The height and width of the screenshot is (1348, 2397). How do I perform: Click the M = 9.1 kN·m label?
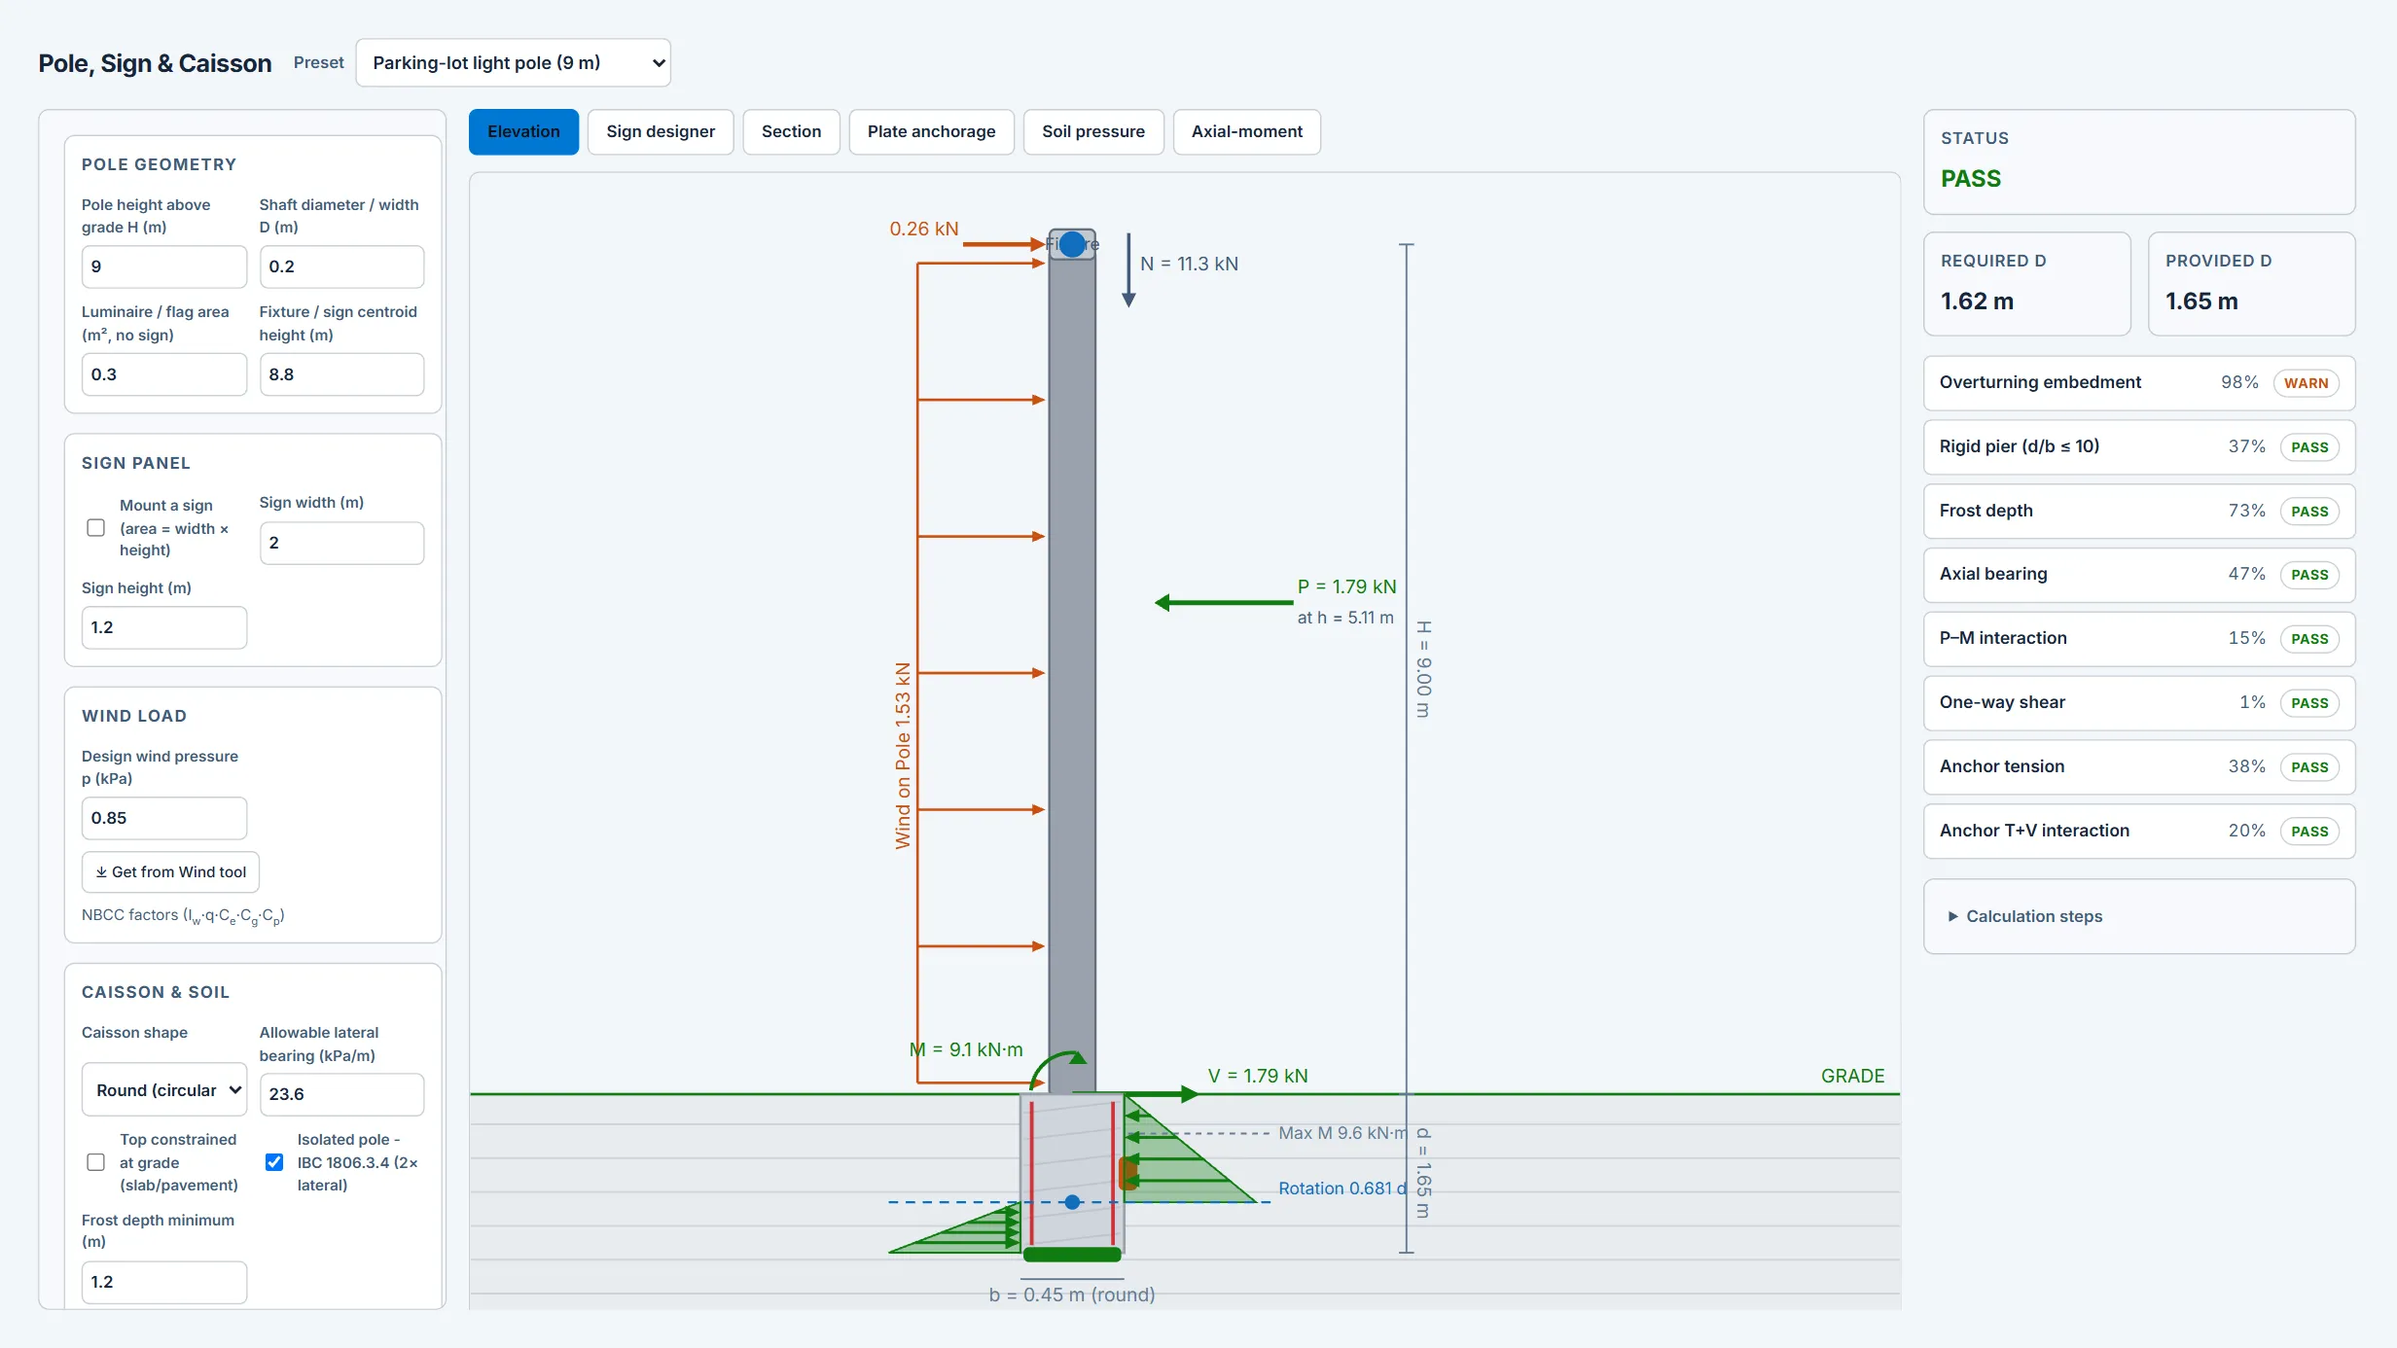(x=966, y=1049)
